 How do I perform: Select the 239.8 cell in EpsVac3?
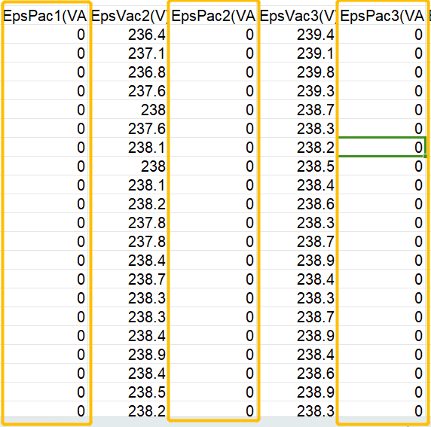click(298, 72)
